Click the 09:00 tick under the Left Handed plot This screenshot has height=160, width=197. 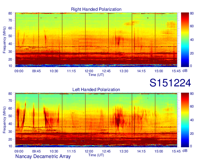tap(19, 151)
